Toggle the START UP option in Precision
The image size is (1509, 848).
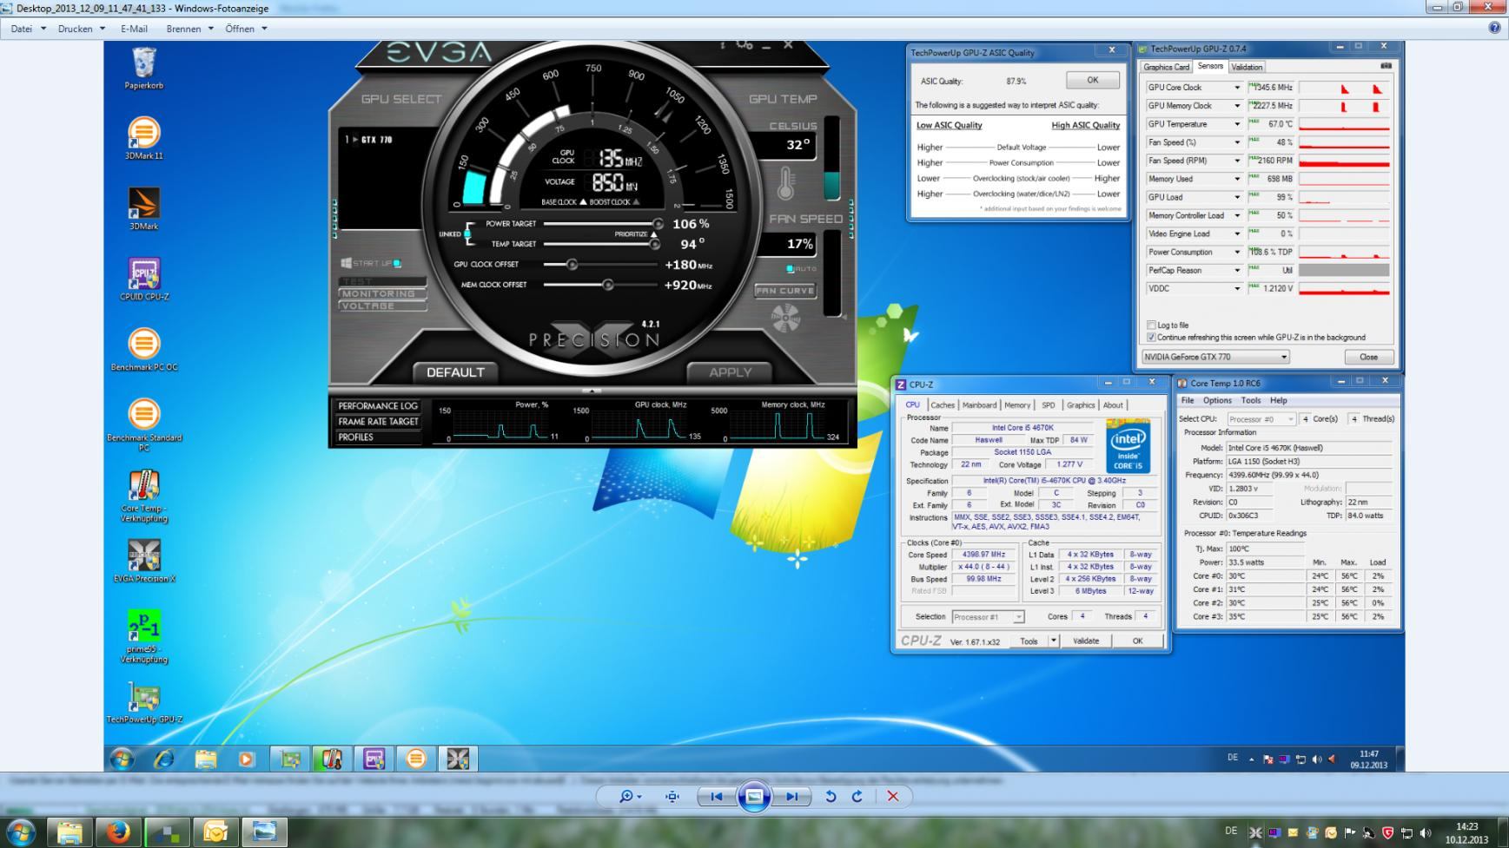(x=397, y=263)
